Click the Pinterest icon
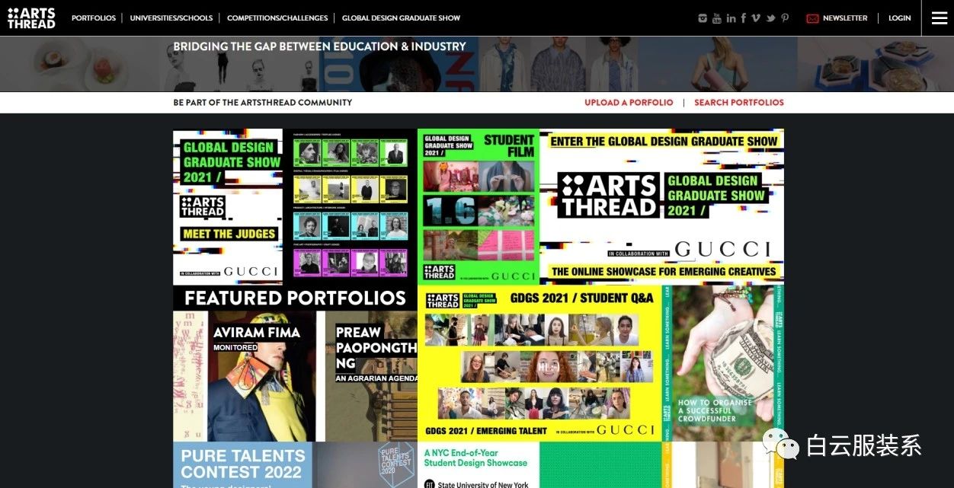 [785, 18]
